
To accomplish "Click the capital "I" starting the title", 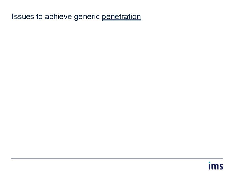I will pos(13,17).
